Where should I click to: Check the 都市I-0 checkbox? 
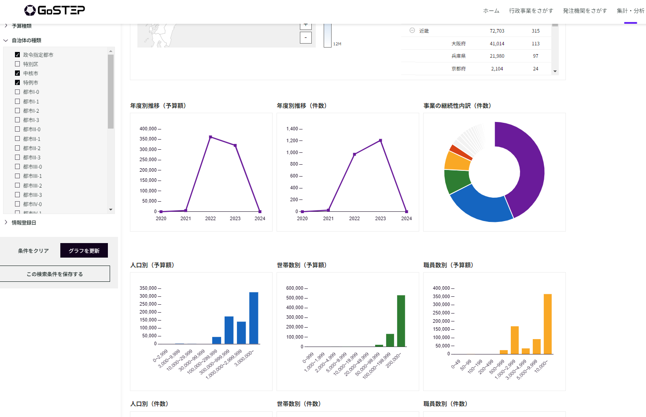pyautogui.click(x=18, y=92)
